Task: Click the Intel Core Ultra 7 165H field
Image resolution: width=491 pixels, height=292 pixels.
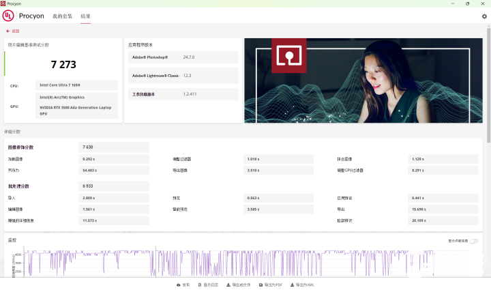Action: click(76, 85)
